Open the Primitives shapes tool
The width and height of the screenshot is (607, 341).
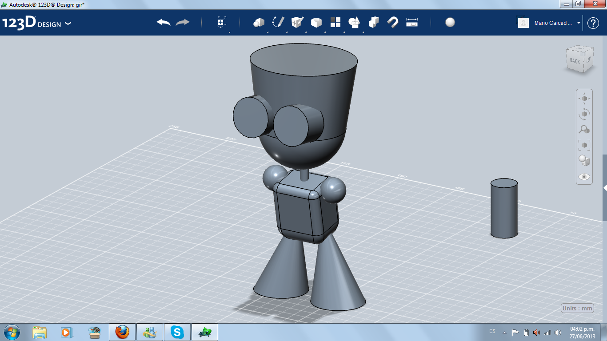tap(259, 23)
